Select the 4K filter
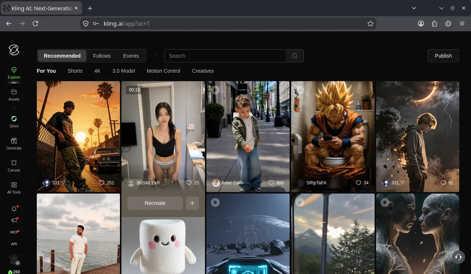The width and height of the screenshot is (471, 274). (98, 71)
